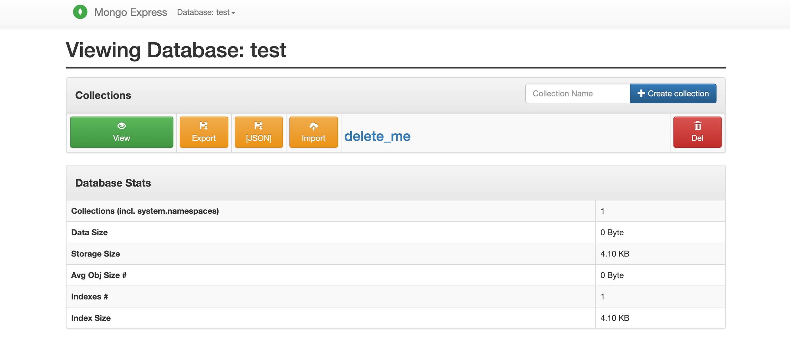Click Mongo Express in the top navigation bar
Screen dimensions: 790x339
coord(131,12)
